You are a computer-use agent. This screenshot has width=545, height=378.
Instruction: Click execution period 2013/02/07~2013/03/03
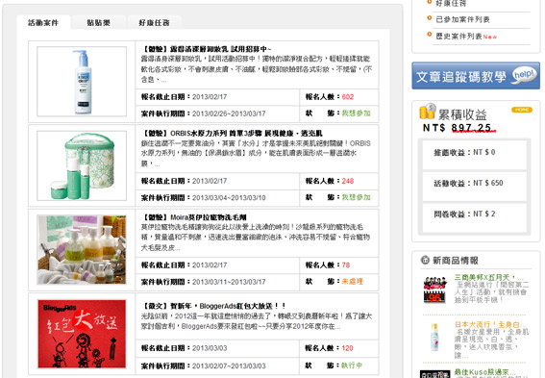(x=229, y=366)
